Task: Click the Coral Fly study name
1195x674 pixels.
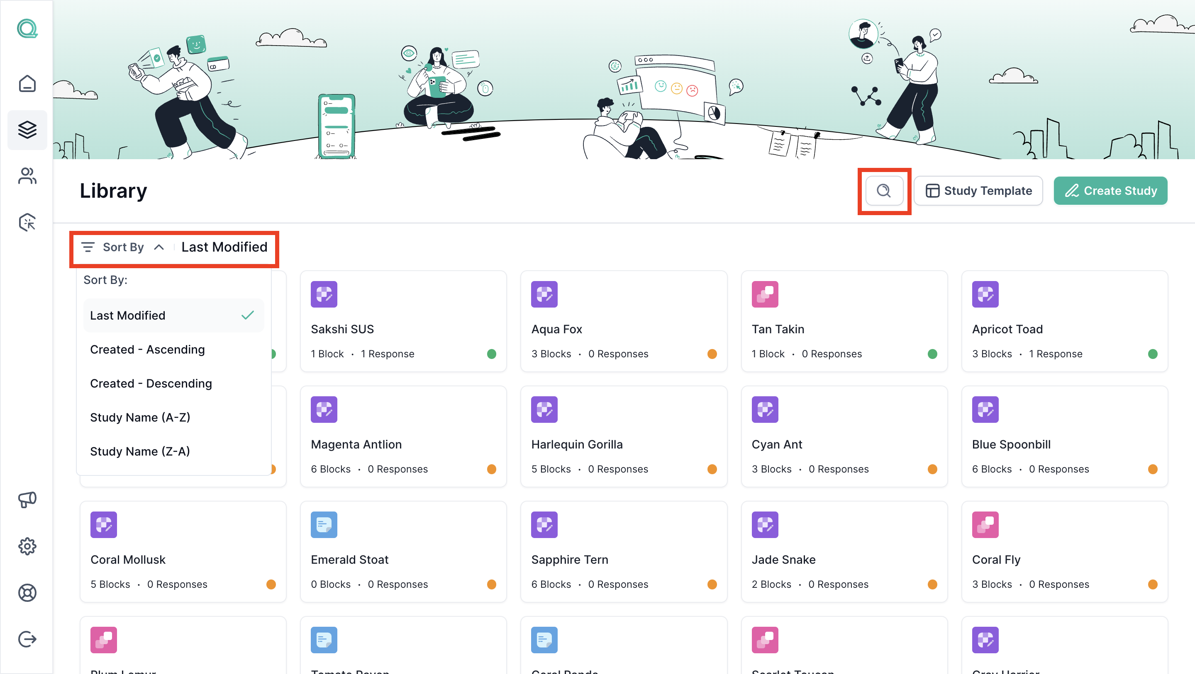Action: coord(996,560)
